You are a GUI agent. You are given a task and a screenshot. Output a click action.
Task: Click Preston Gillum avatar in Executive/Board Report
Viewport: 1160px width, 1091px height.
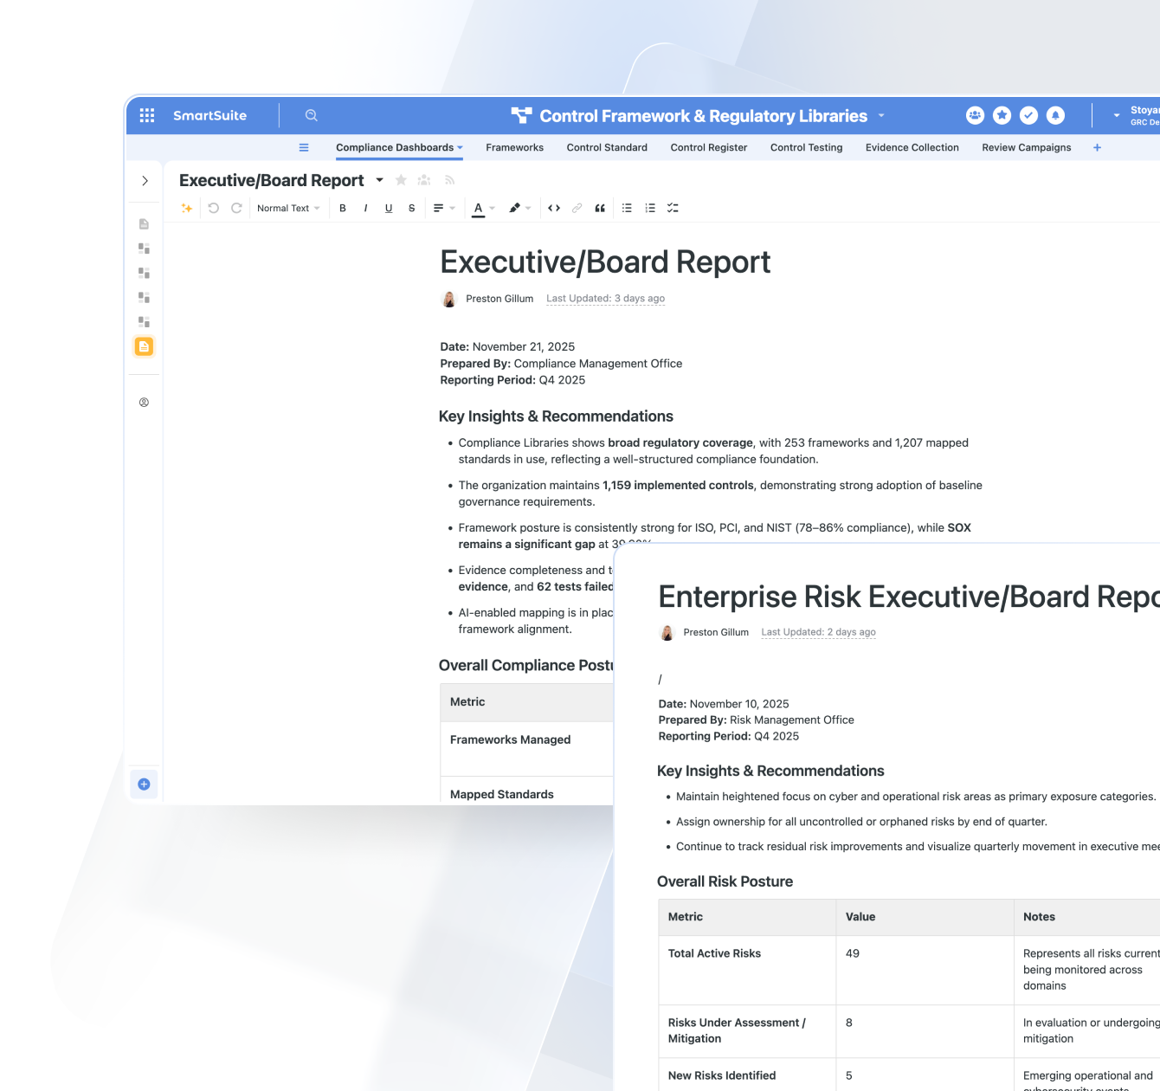[x=449, y=299]
